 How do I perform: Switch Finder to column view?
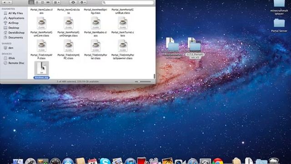click(42, 2)
